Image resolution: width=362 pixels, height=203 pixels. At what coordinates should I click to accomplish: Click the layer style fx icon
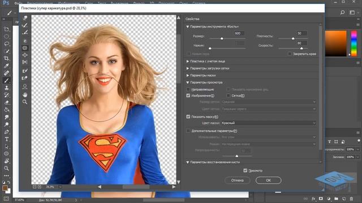pyautogui.click(x=313, y=198)
